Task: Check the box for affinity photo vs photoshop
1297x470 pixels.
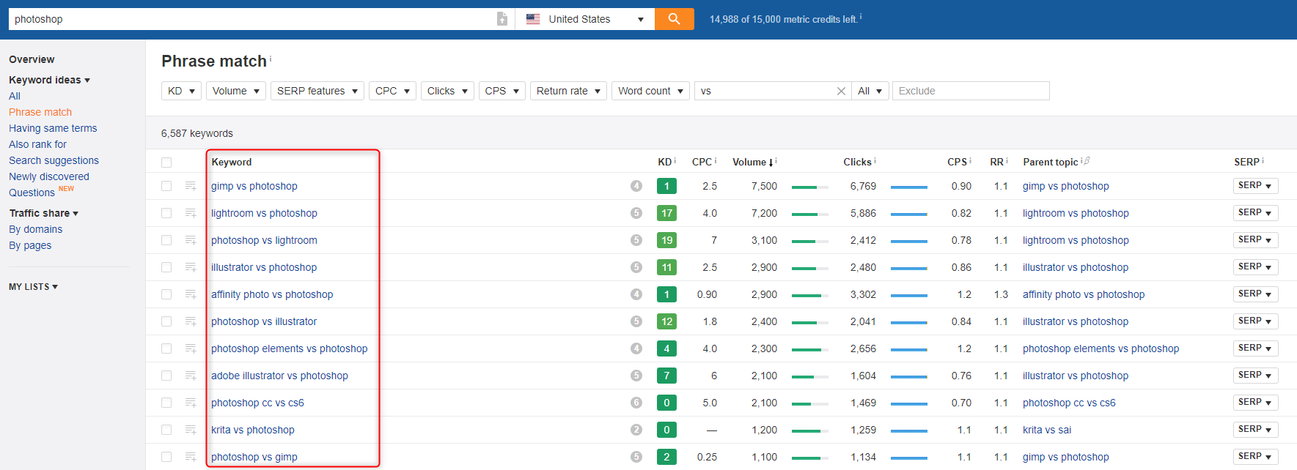Action: click(166, 294)
